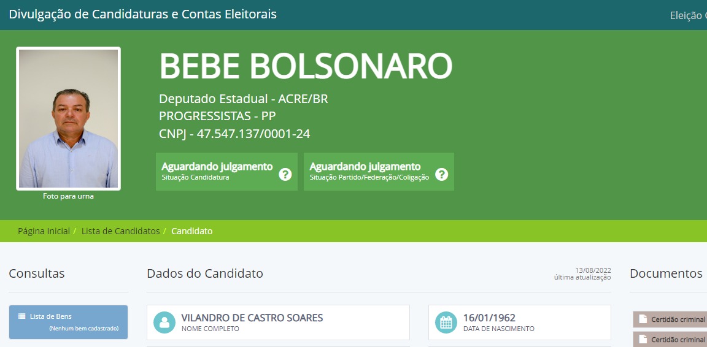Click help icon for Situação Candidatura
Screen dimensions: 707x347
[285, 174]
